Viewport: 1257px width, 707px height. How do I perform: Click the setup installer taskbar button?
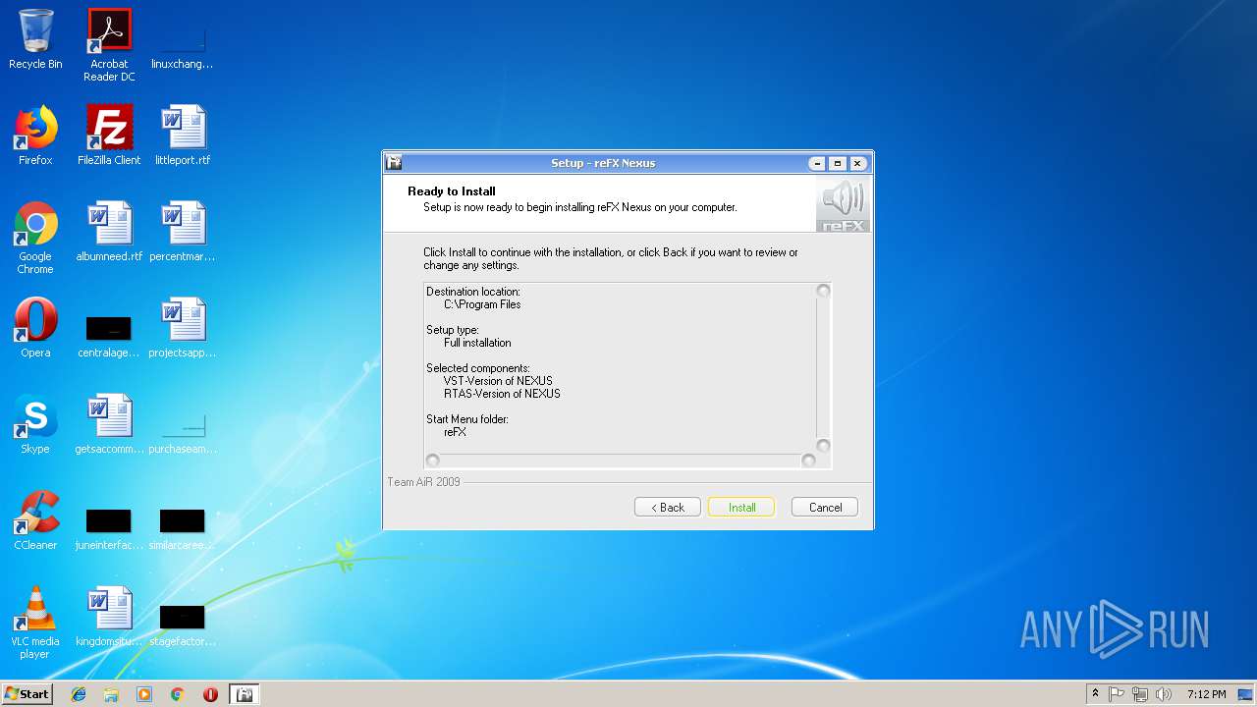(245, 694)
